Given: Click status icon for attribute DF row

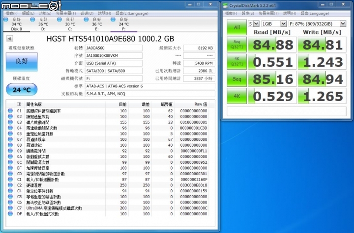Looking at the screenshot, I should 10,213.
